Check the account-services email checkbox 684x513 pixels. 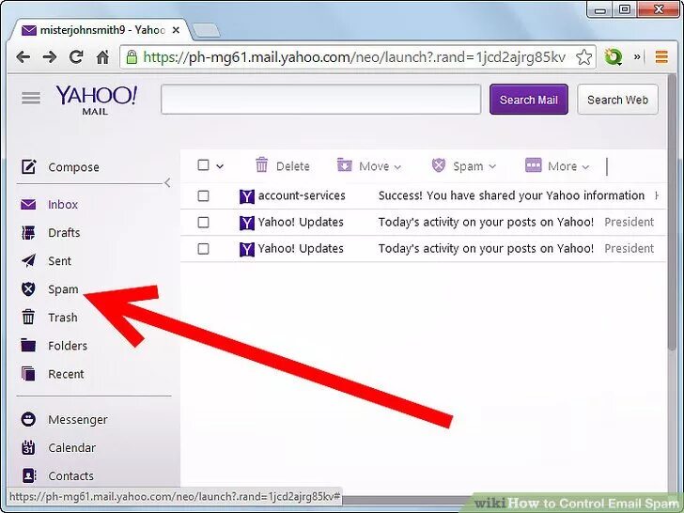(203, 195)
